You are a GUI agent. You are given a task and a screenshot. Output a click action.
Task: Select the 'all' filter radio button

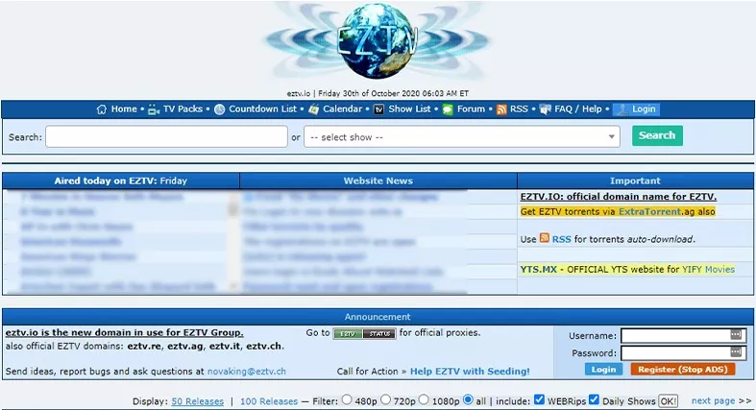point(468,399)
